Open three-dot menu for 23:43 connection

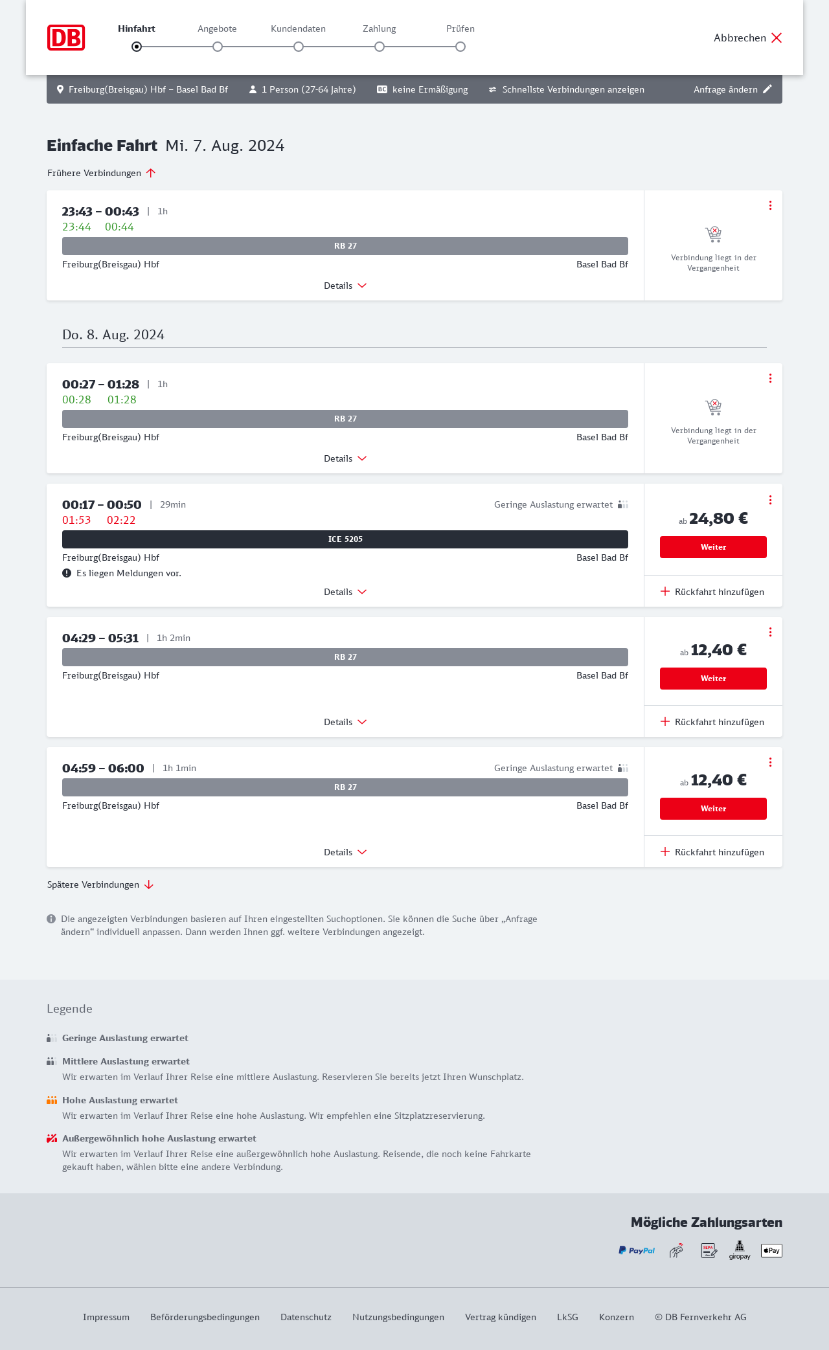pyautogui.click(x=770, y=205)
